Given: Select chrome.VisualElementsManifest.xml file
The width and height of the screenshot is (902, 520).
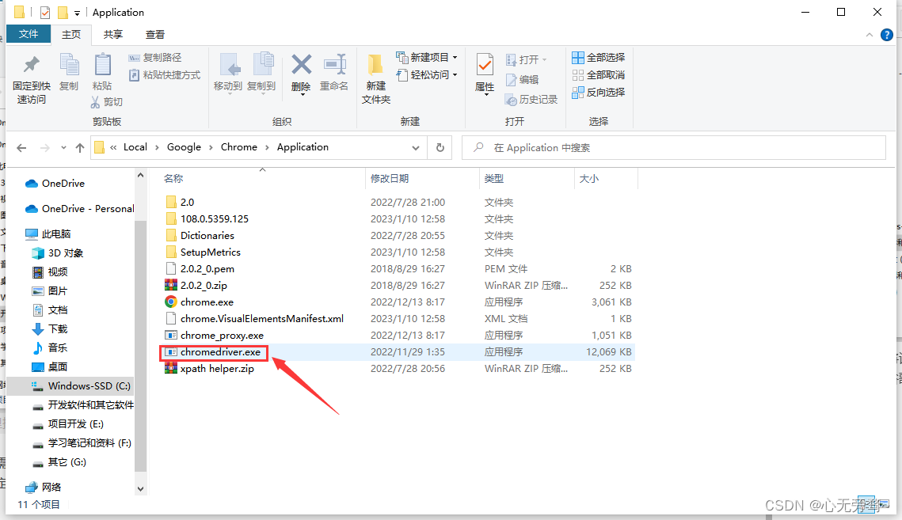Looking at the screenshot, I should 262,319.
